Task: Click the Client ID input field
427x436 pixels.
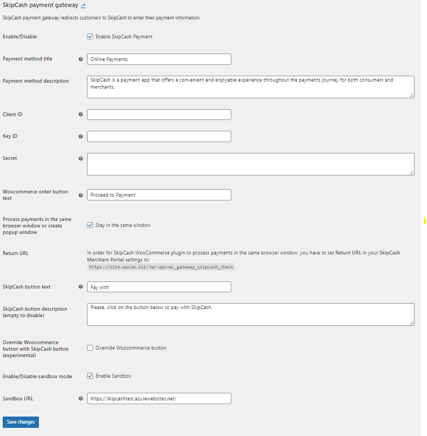Action: [159, 115]
